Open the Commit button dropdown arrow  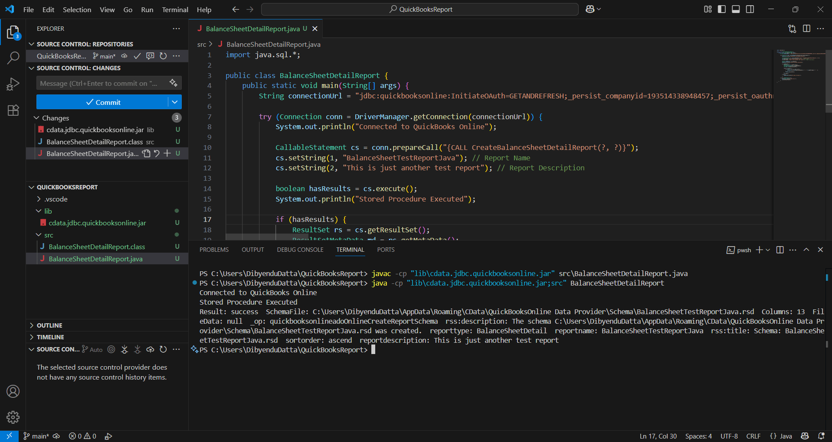pos(175,102)
